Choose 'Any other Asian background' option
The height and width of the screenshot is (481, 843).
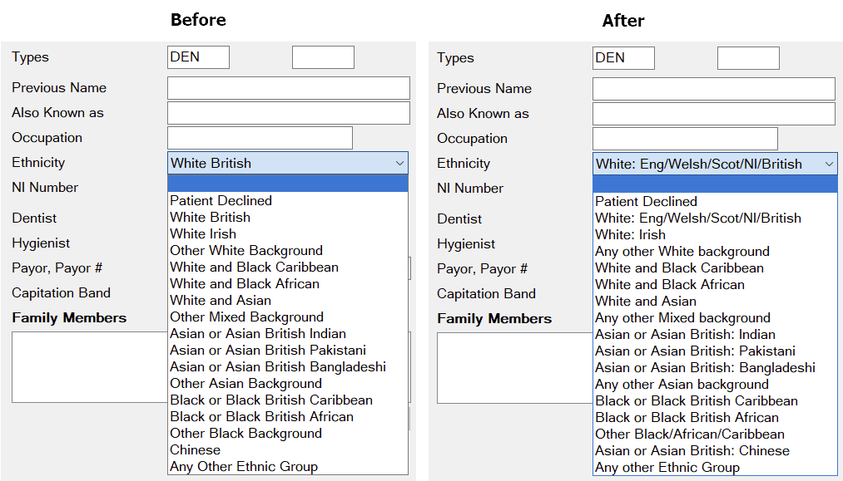(682, 384)
